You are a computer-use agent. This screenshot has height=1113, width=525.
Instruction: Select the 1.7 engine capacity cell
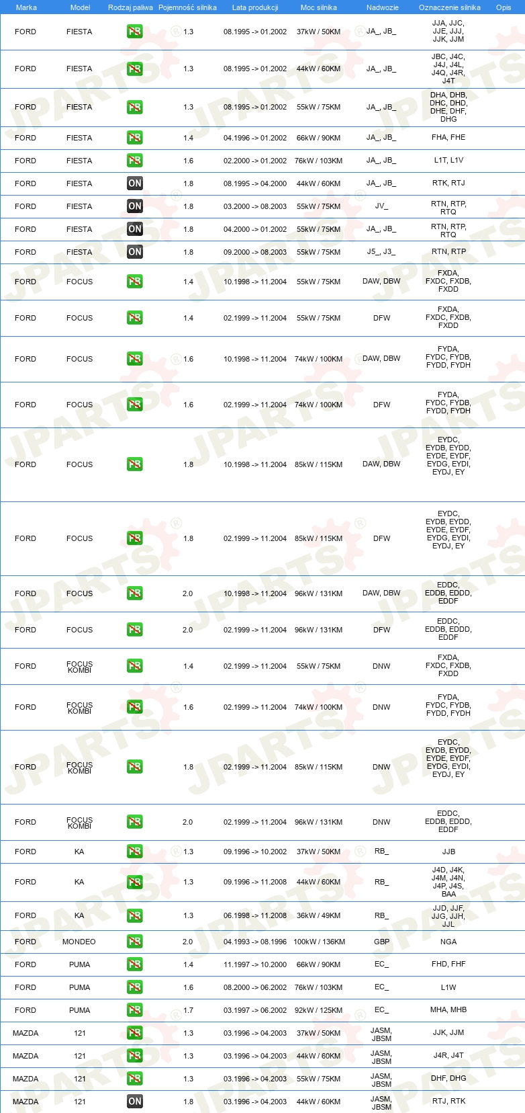(x=188, y=1010)
